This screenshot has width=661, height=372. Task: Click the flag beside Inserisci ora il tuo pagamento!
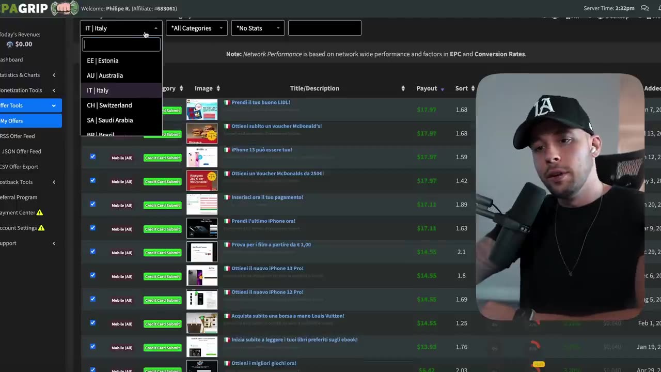pyautogui.click(x=227, y=197)
